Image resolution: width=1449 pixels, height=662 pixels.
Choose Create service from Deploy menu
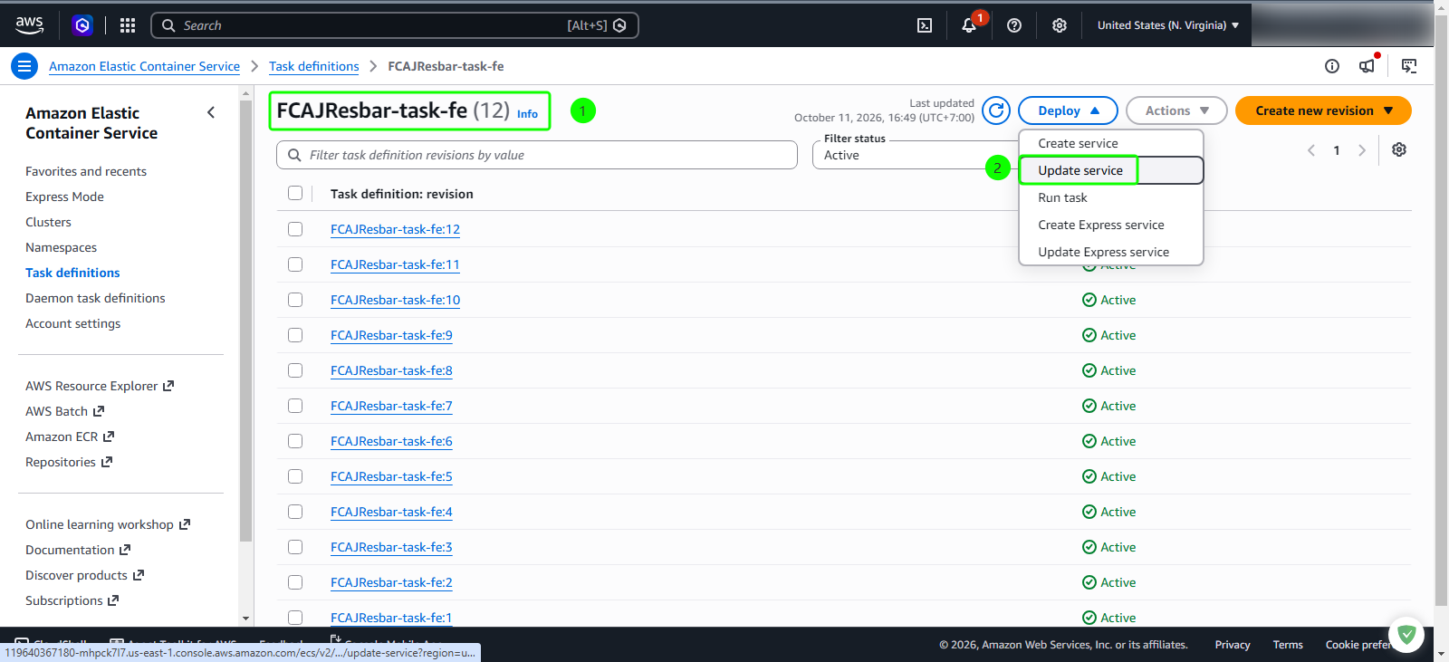pos(1111,143)
